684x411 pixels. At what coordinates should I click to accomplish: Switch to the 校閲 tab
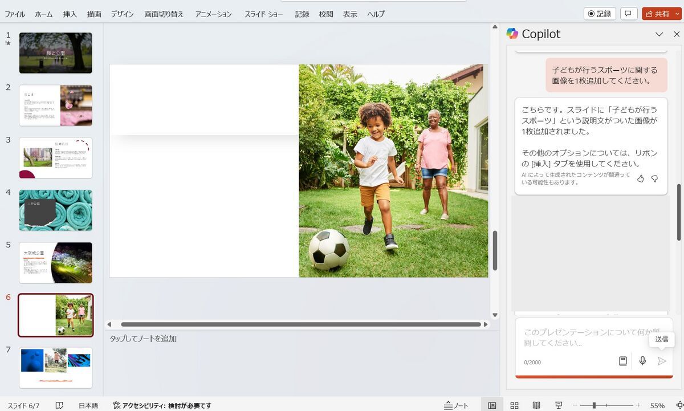click(x=326, y=14)
